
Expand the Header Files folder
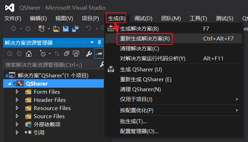[x=17, y=100]
